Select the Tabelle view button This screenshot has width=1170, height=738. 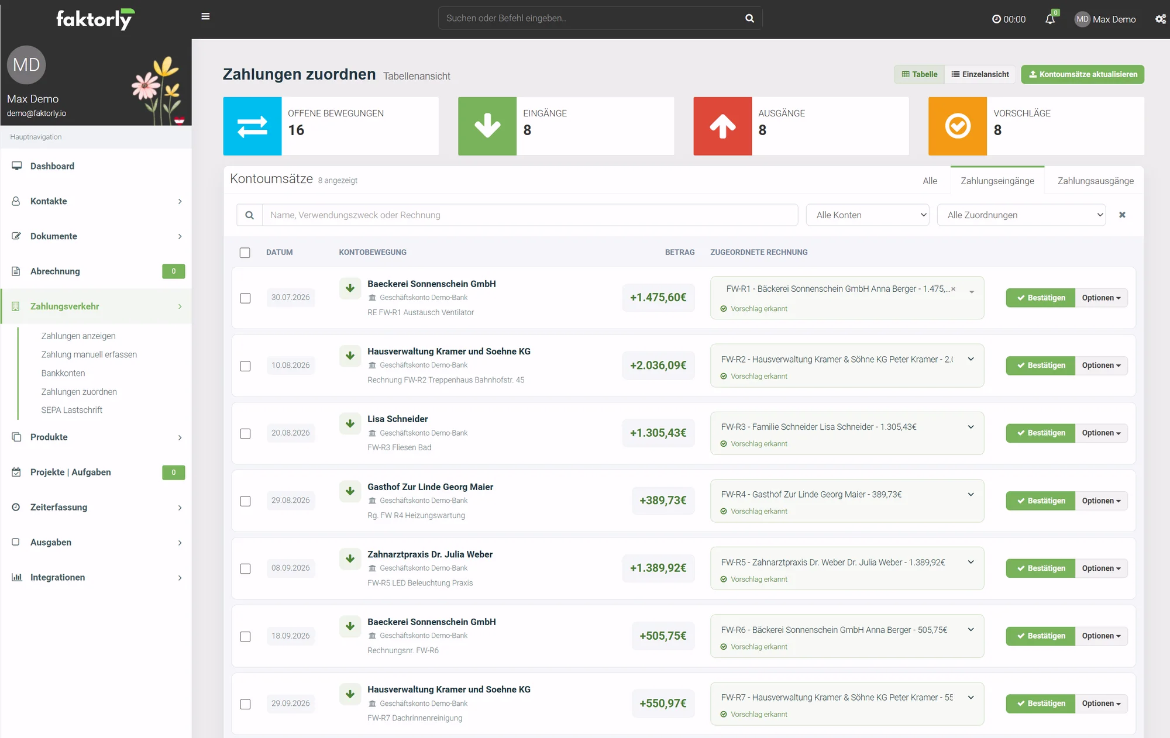pos(919,74)
